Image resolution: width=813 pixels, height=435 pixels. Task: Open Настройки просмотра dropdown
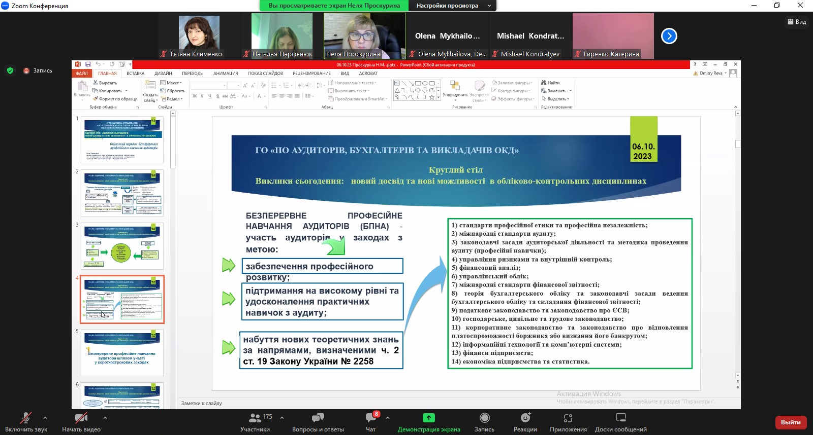tap(453, 6)
